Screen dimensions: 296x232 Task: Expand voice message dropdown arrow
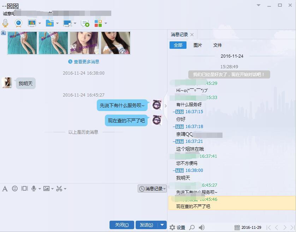(40, 189)
